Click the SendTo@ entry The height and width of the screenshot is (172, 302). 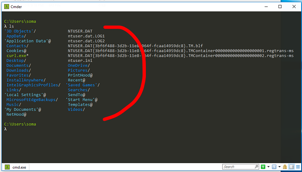pyautogui.click(x=76, y=95)
